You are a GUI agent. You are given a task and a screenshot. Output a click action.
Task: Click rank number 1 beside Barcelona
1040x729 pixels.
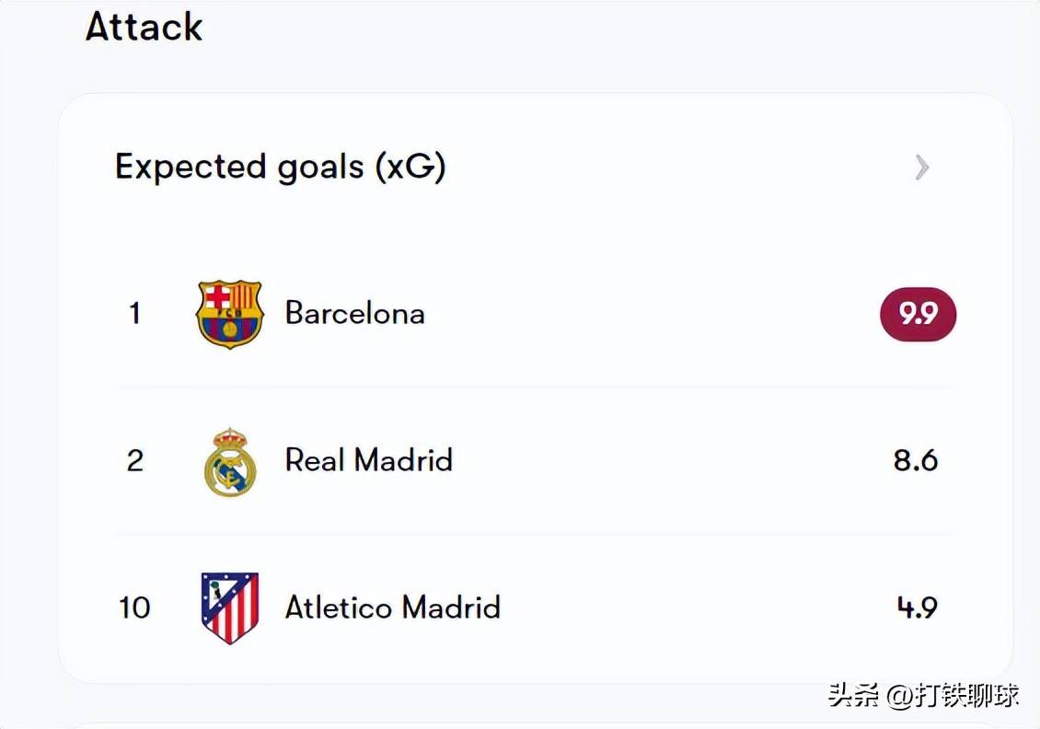pyautogui.click(x=134, y=314)
